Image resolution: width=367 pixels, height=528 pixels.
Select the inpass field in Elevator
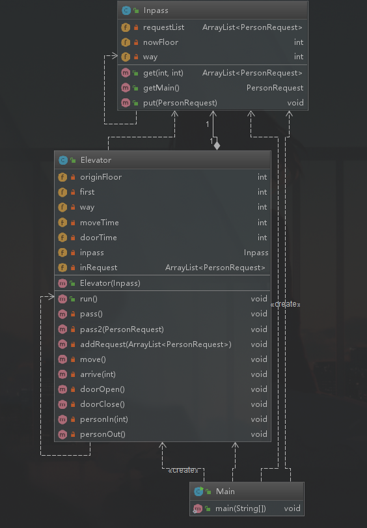pos(92,253)
